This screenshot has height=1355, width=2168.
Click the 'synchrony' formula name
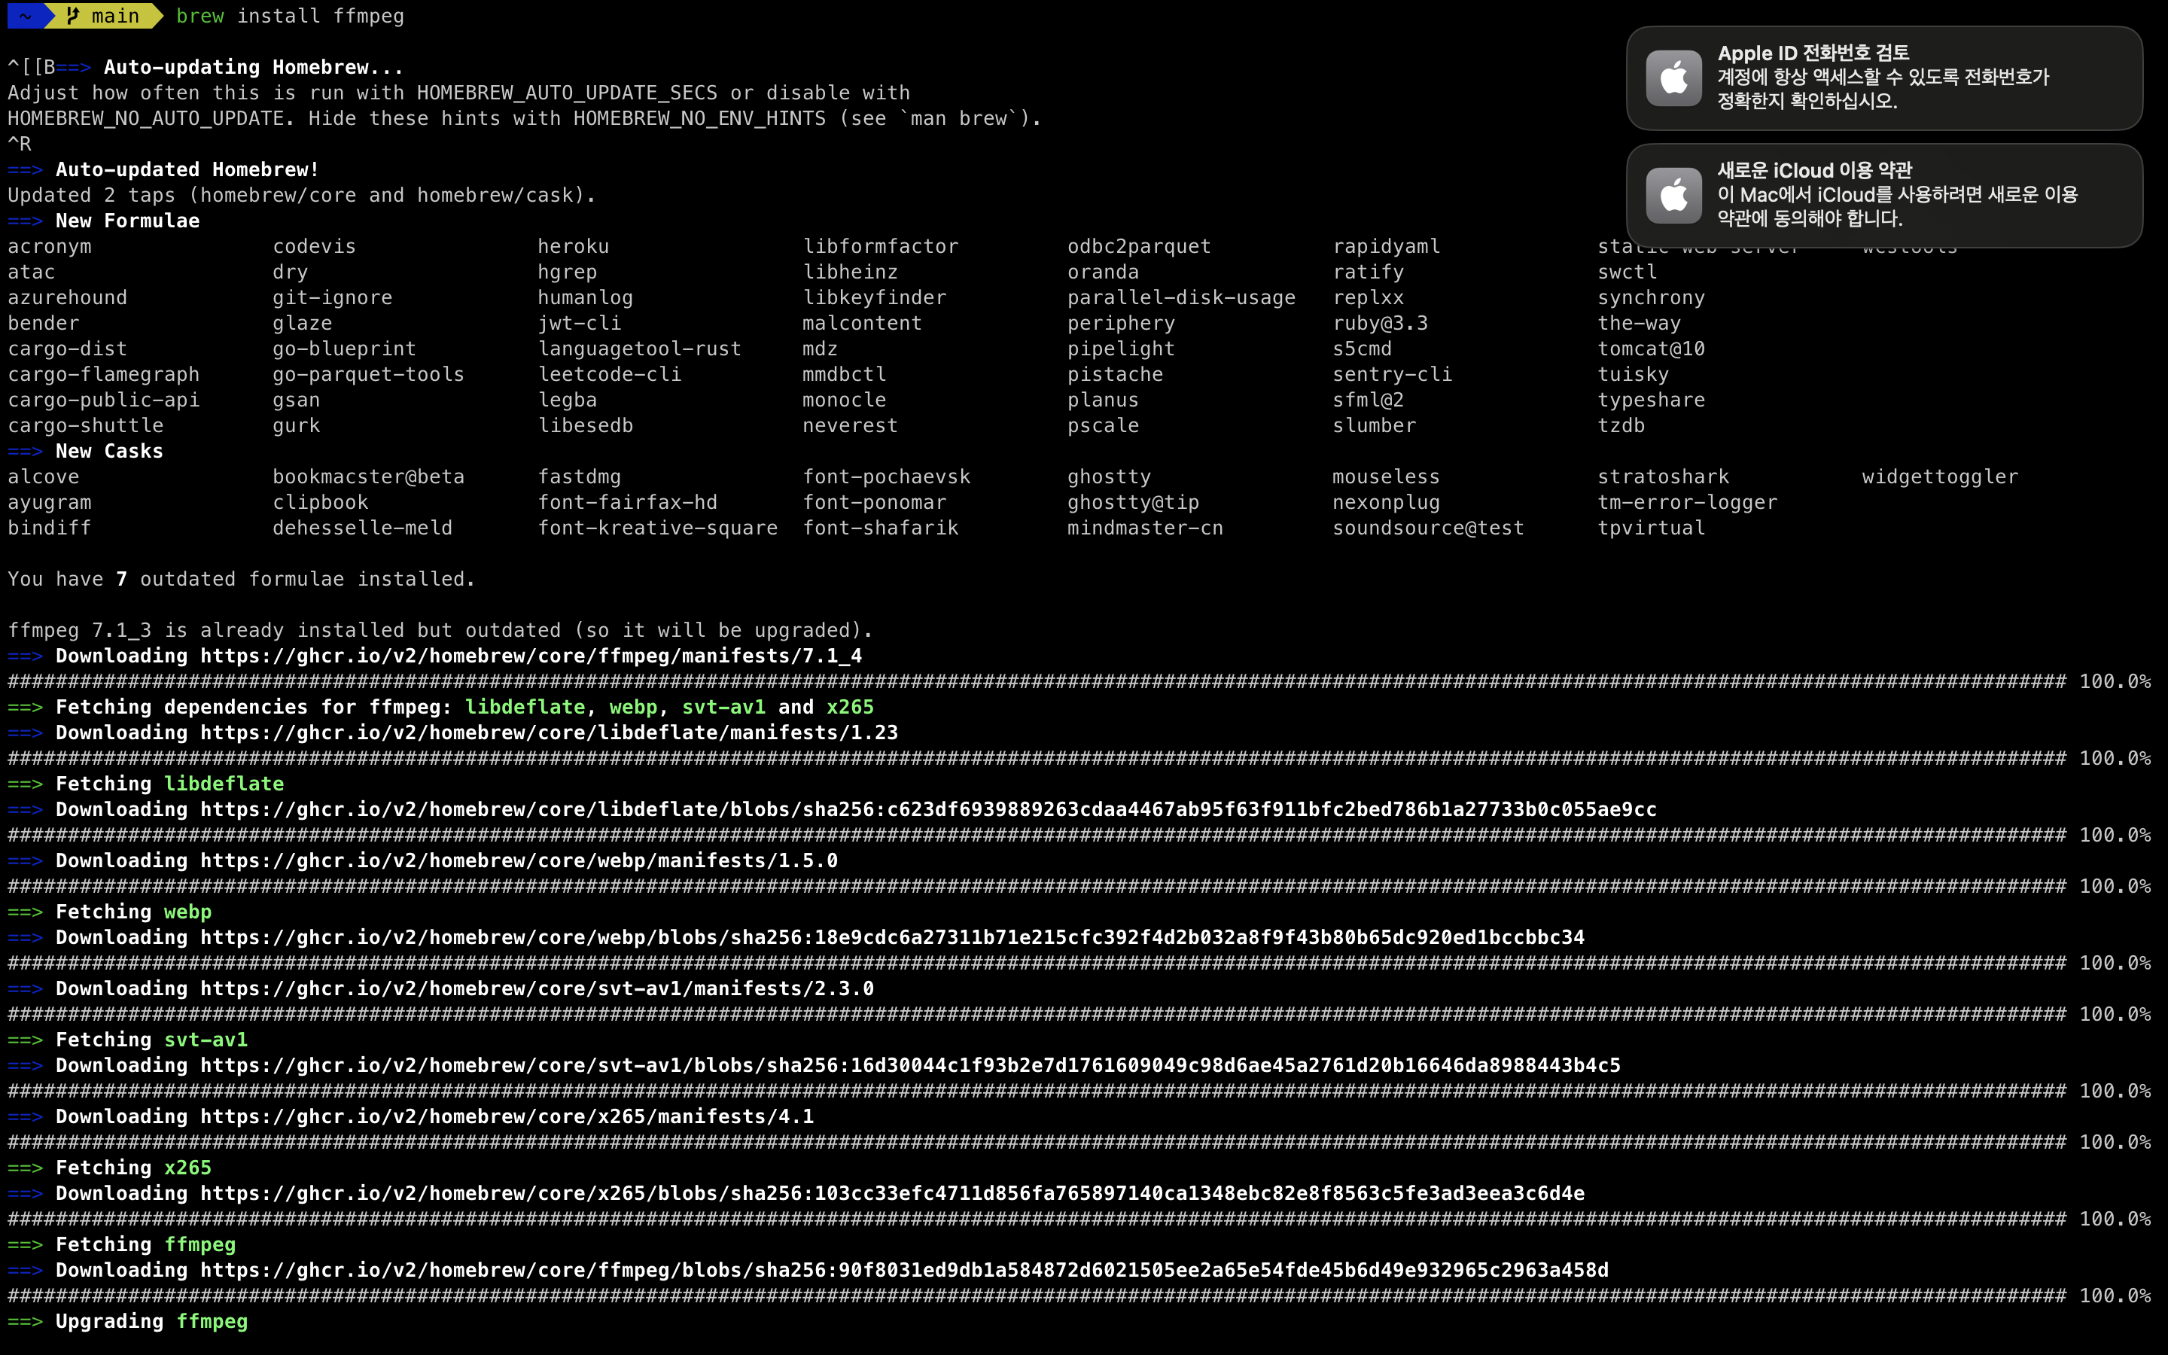tap(1651, 297)
